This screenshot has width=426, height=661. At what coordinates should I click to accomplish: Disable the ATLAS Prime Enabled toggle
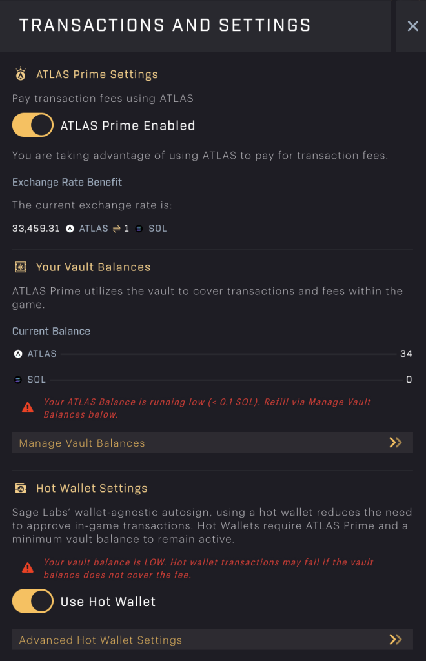32,125
